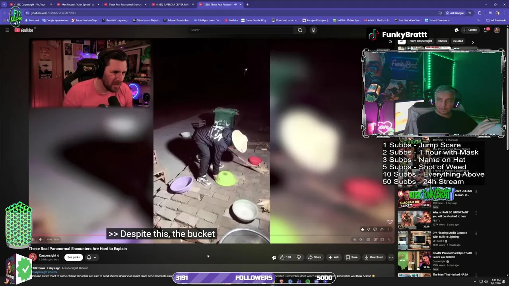Click the Download button under the video
509x286 pixels.
[x=374, y=257]
